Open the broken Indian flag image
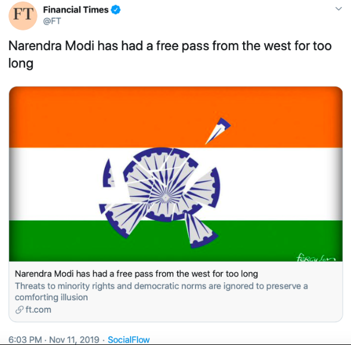 click(x=176, y=174)
